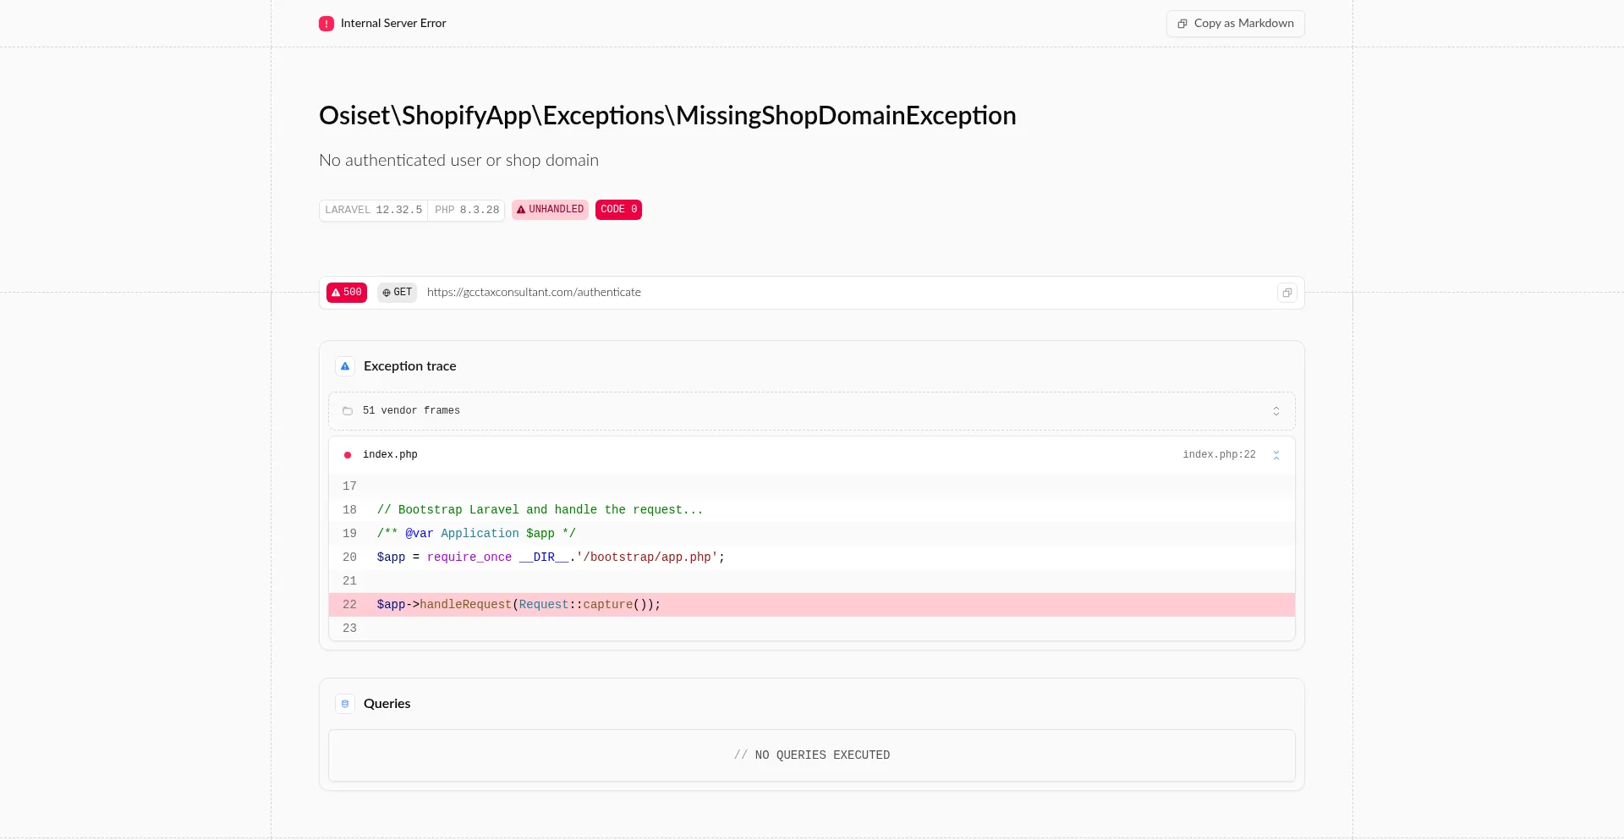Click the Exception trace section icon
Viewport: 1624px width, 840px height.
pyautogui.click(x=345, y=366)
